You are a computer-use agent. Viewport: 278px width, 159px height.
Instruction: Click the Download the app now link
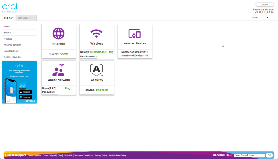[x=19, y=76]
